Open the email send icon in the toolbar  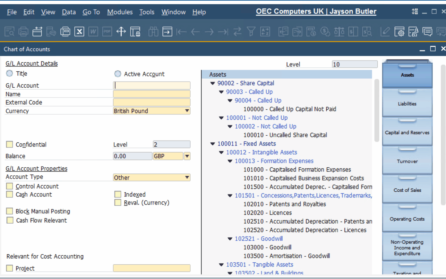coord(50,31)
